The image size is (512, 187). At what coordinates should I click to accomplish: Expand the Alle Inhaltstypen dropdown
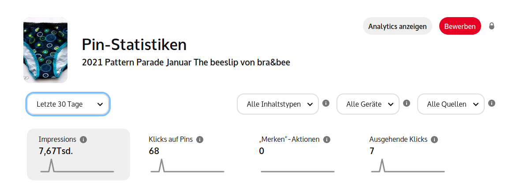tap(277, 104)
